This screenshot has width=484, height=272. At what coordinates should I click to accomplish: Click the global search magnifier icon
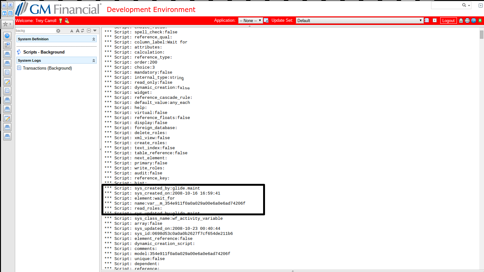point(464,5)
